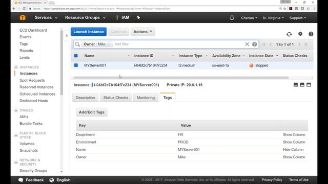Image resolution: width=328 pixels, height=184 pixels.
Task: Click Show Column for Owner tag
Action: tap(294, 157)
